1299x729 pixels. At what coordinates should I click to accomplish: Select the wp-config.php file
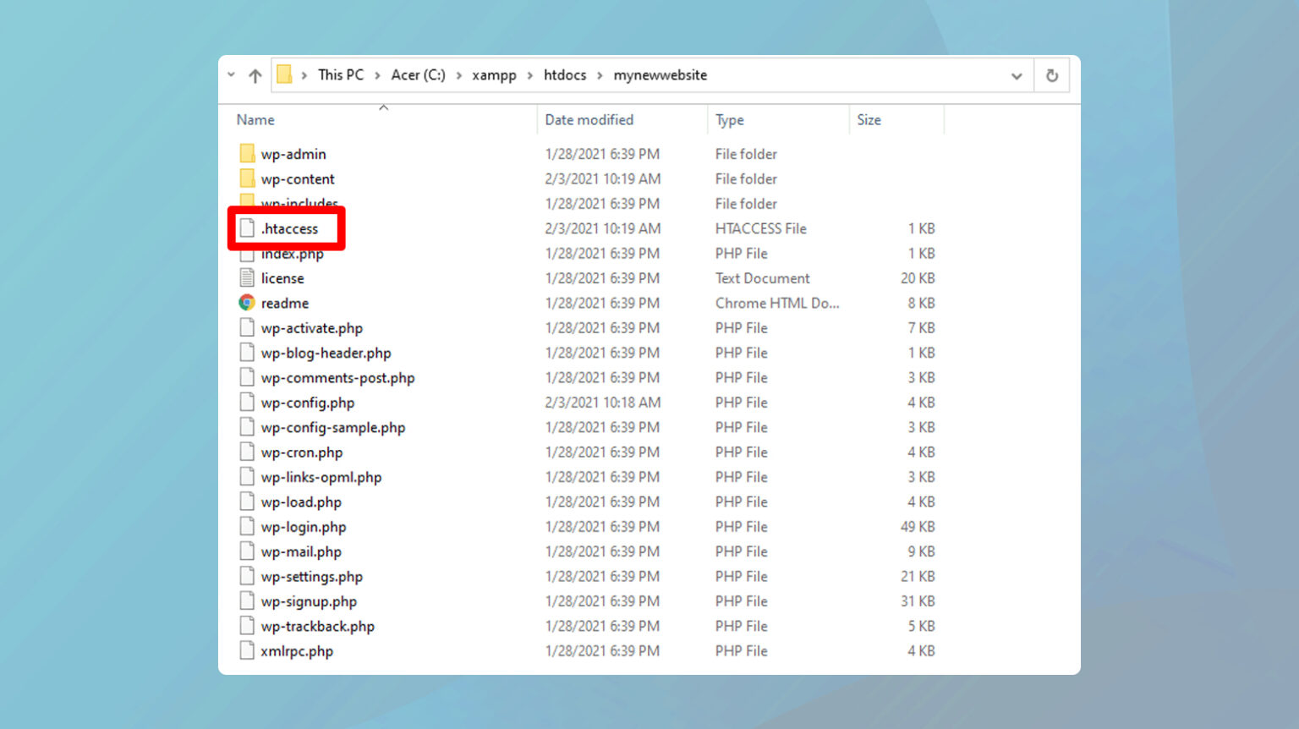(x=307, y=403)
